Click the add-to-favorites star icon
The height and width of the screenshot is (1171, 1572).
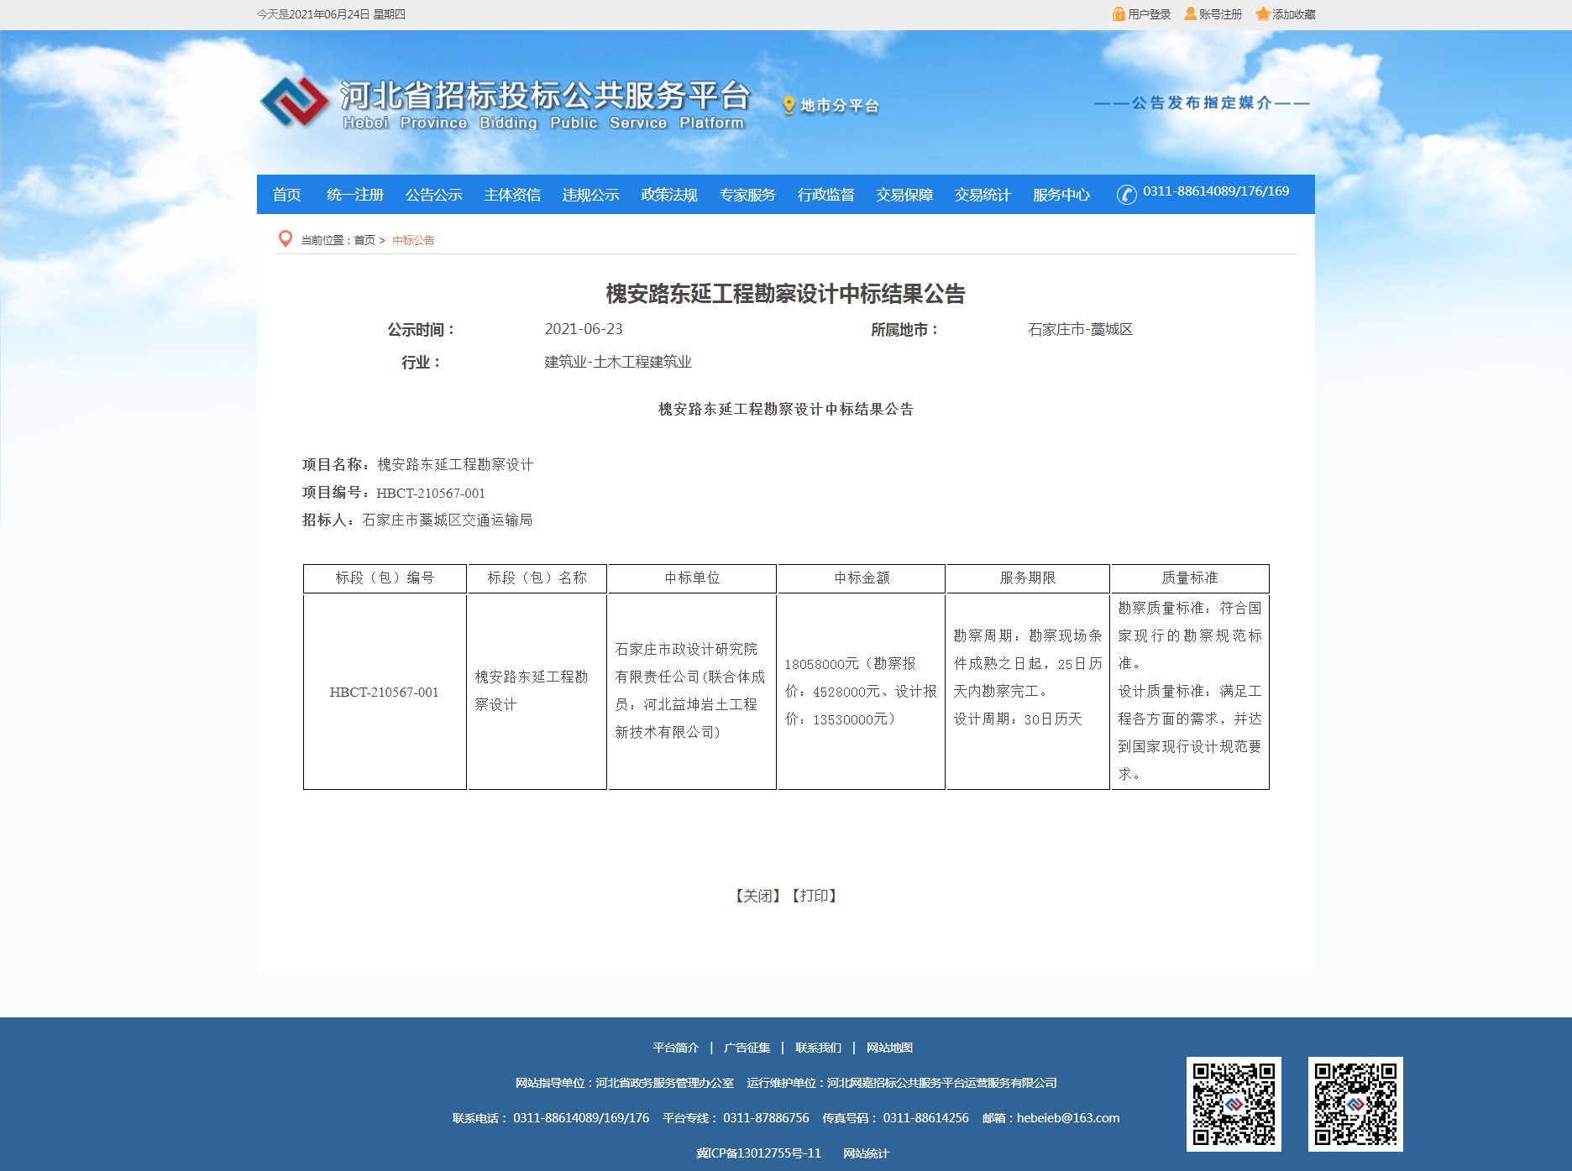point(1262,14)
